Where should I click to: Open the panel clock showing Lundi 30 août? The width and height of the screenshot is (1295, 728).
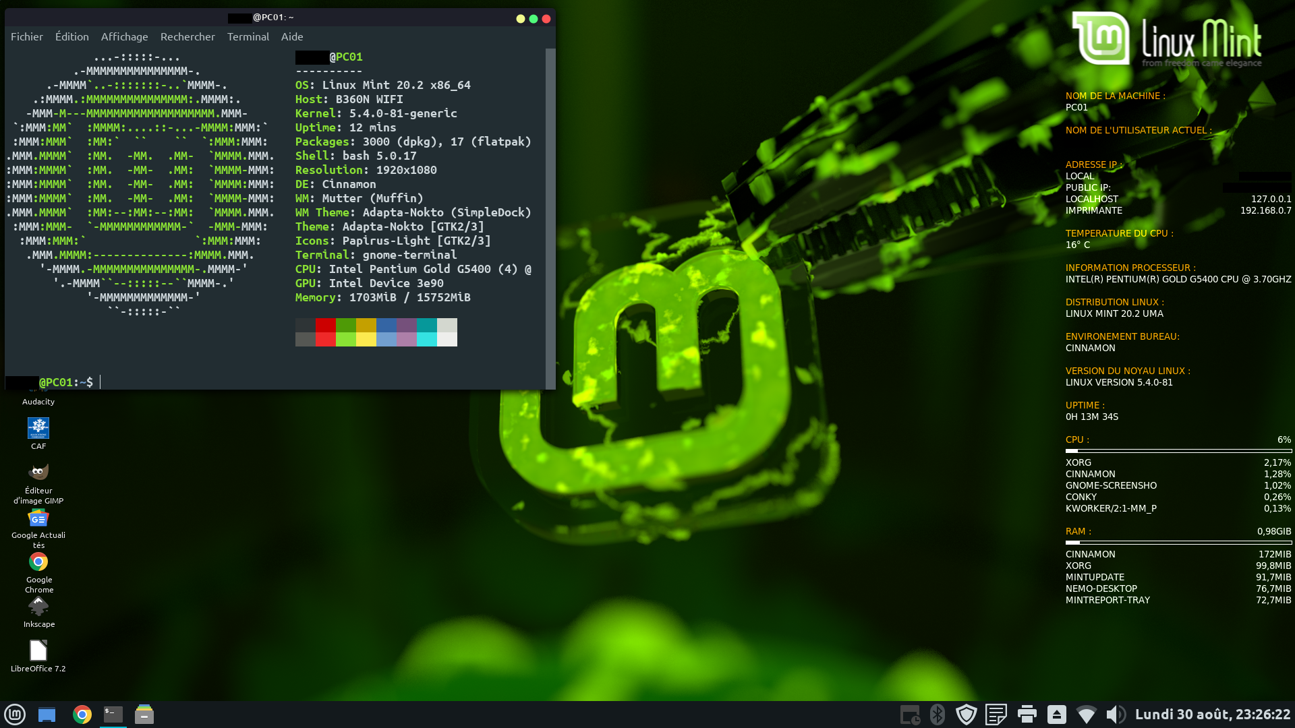click(1213, 715)
